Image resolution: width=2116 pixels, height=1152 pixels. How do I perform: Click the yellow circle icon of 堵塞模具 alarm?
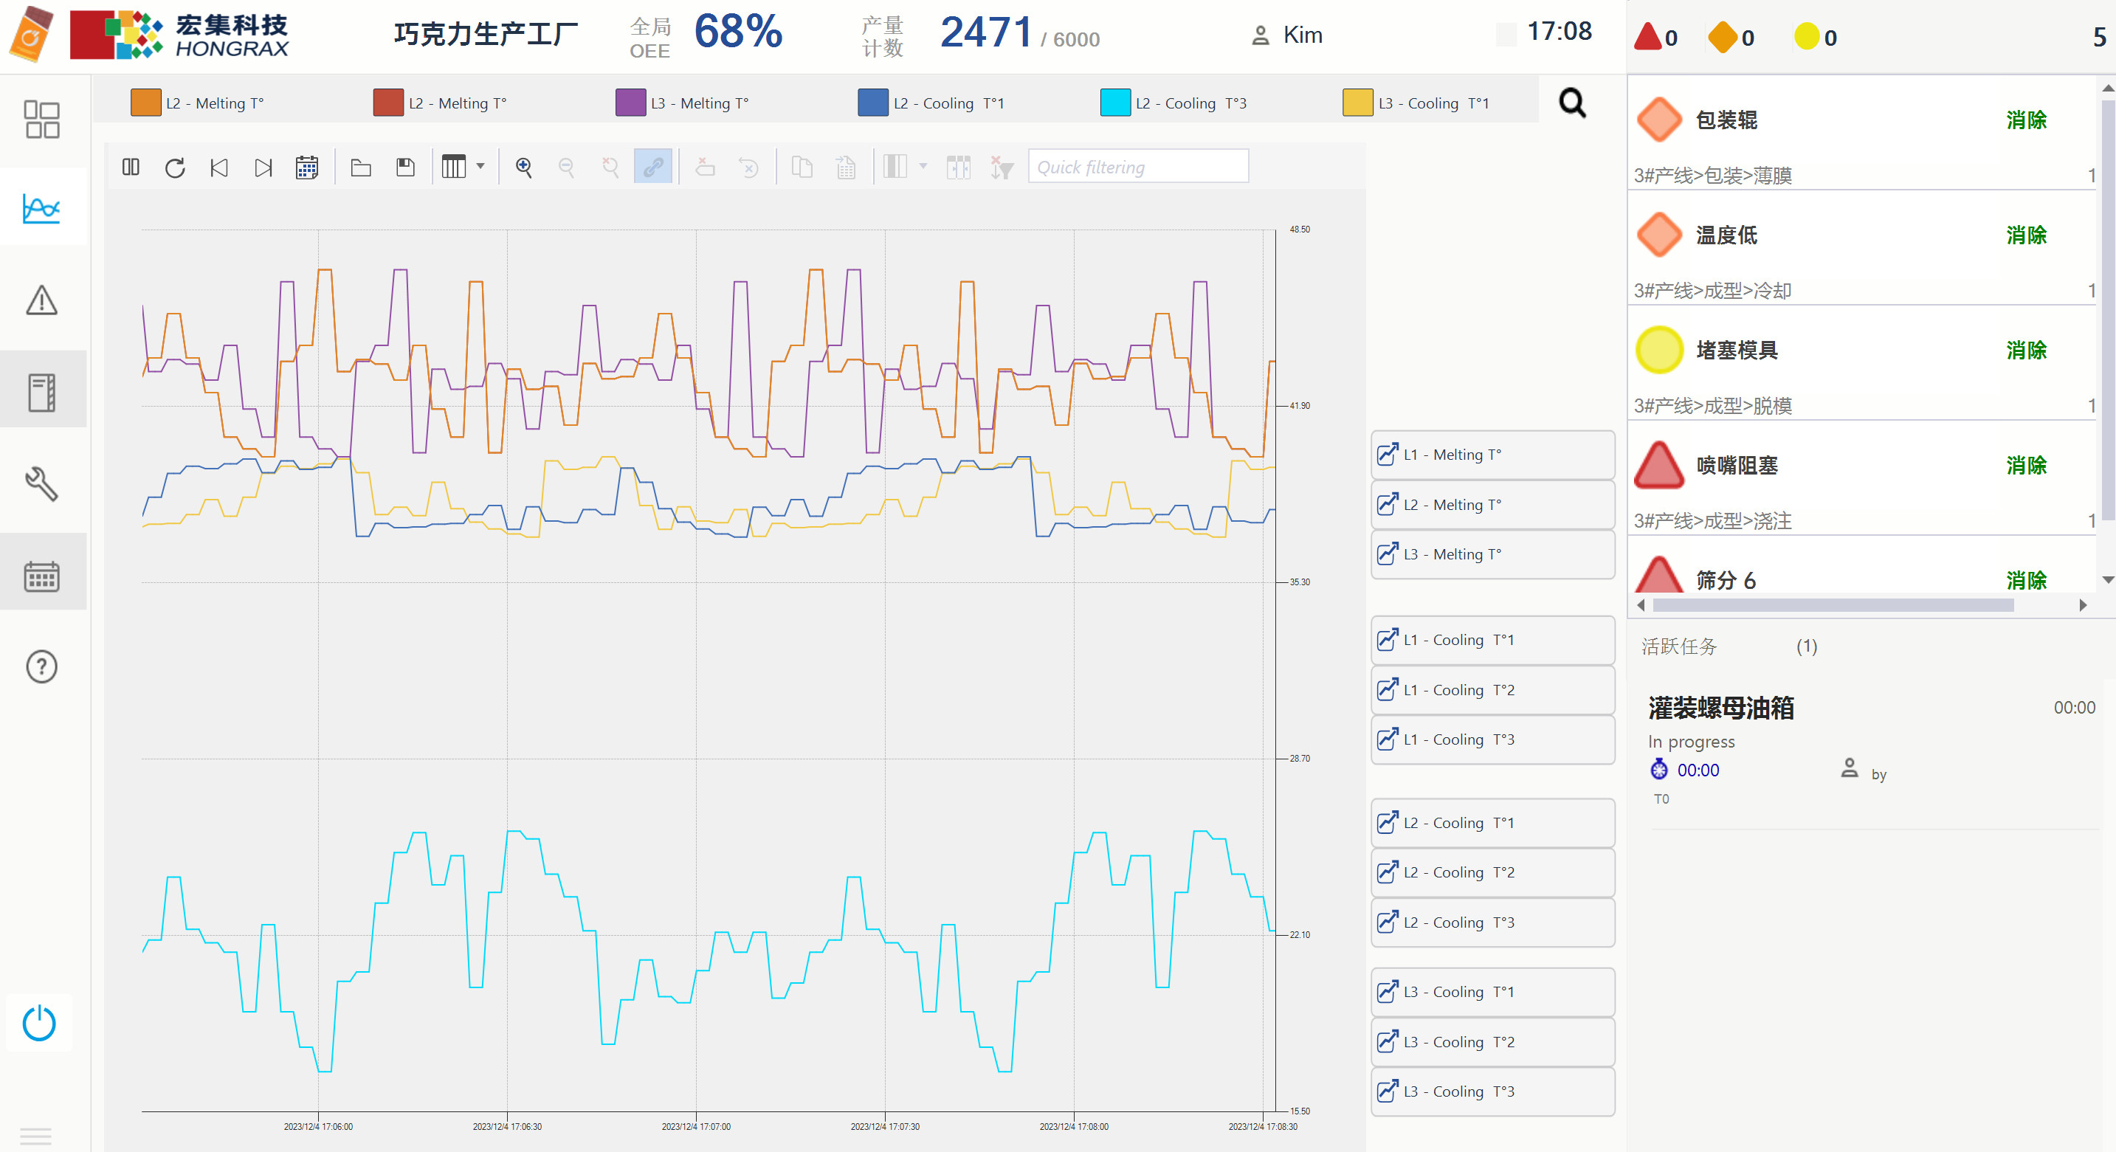pos(1659,350)
